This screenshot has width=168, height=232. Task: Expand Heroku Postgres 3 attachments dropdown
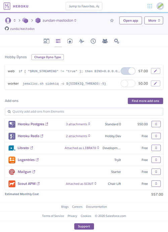point(78,124)
